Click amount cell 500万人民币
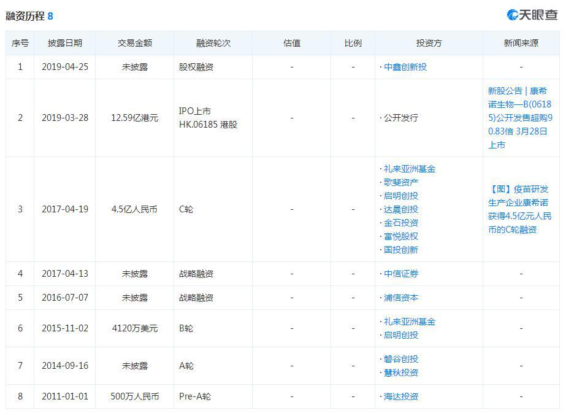The image size is (566, 413). pyautogui.click(x=135, y=396)
